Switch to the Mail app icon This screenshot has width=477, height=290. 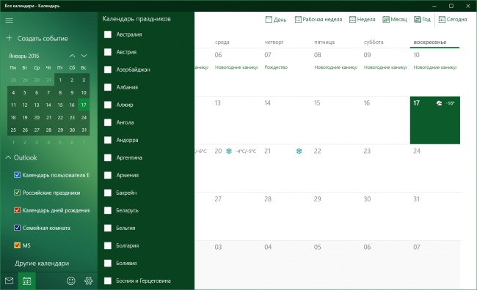tap(9, 280)
